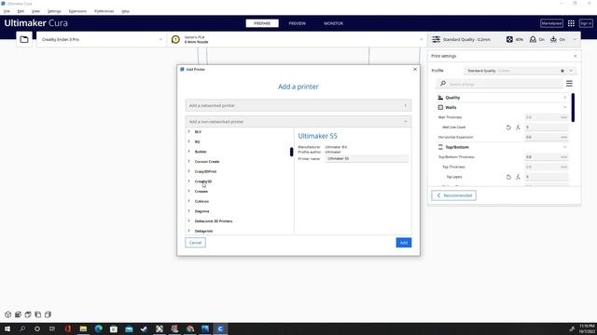This screenshot has width=597, height=335.
Task: Open the Preferences menu
Action: coord(104,11)
